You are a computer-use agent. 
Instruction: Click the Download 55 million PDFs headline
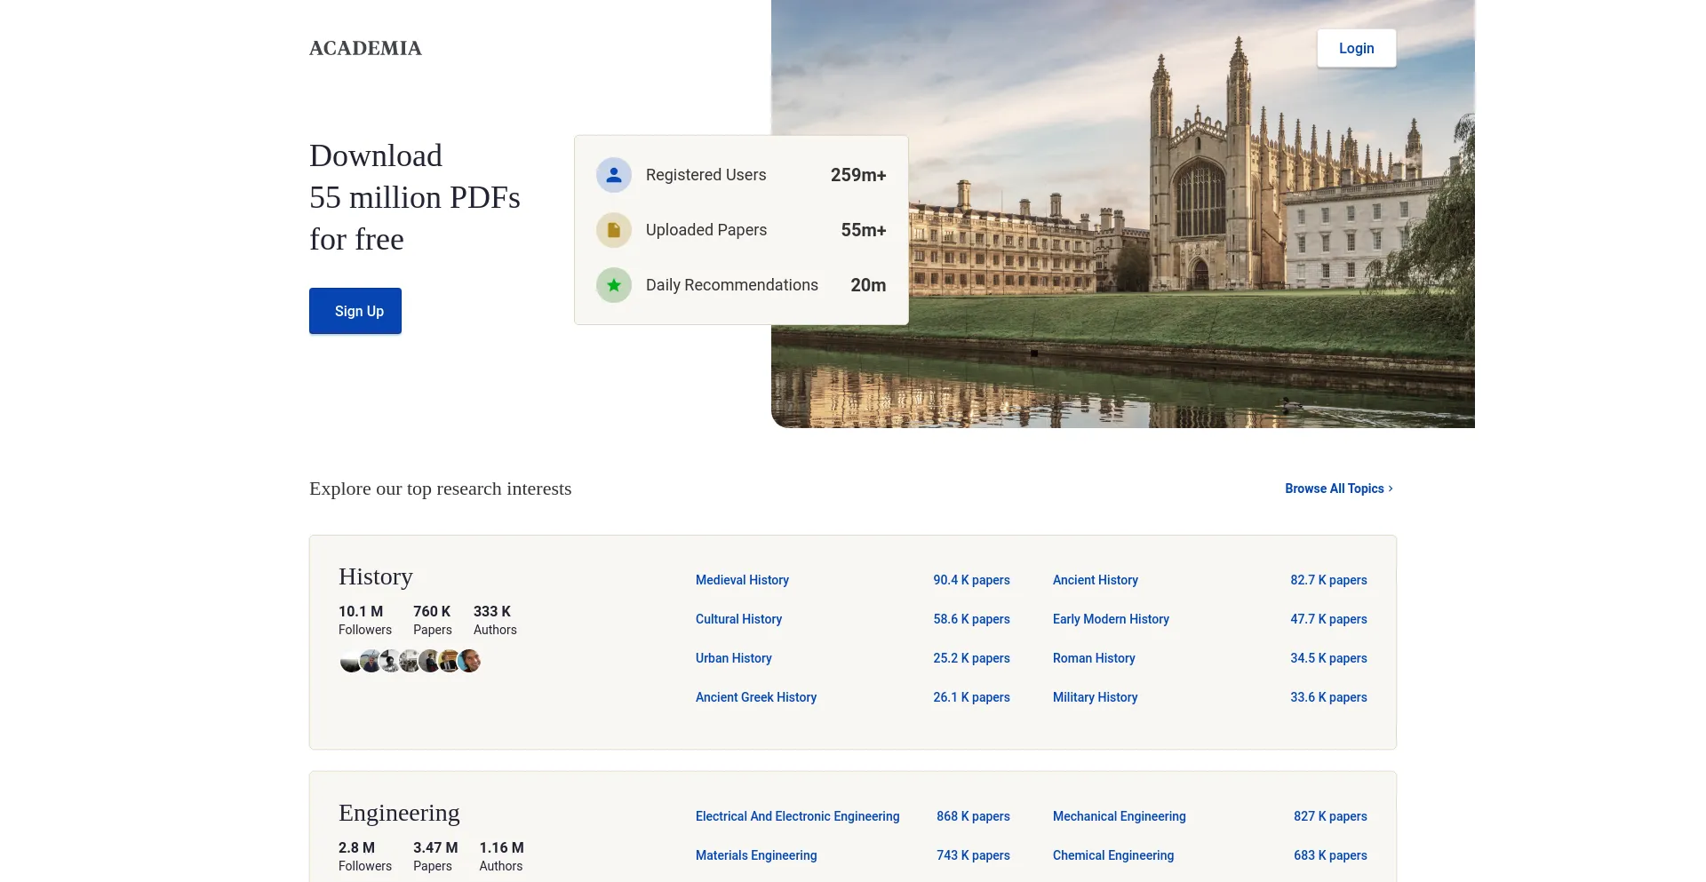(415, 197)
